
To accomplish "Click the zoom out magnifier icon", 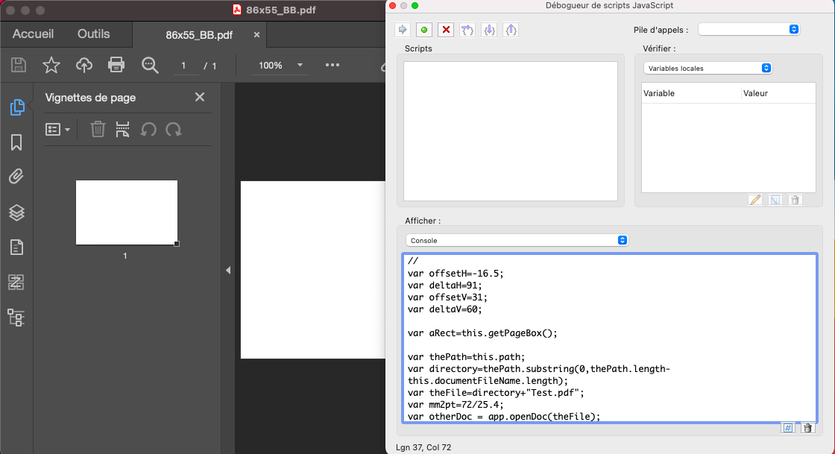I will [x=149, y=65].
